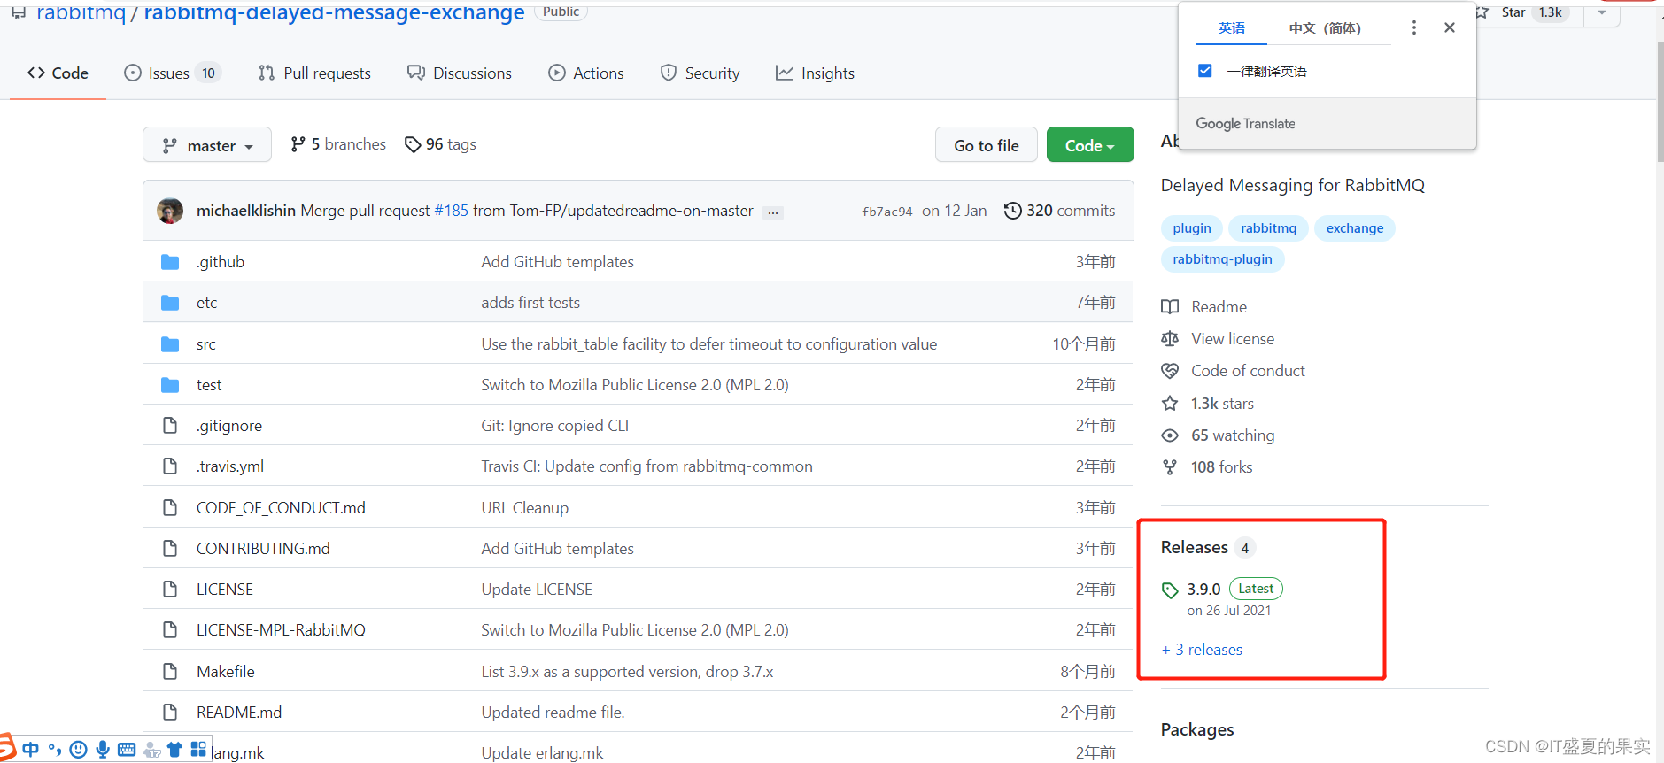The image size is (1664, 763).
Task: Click the CONTRIBUTING.md file icon
Action: [170, 549]
